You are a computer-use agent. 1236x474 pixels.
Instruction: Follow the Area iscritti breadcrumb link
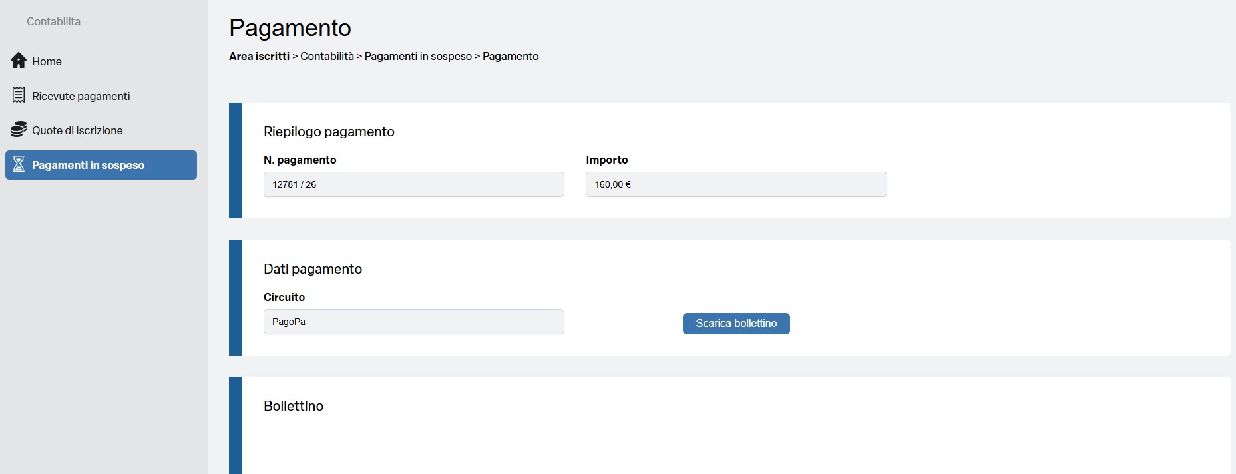pos(259,56)
